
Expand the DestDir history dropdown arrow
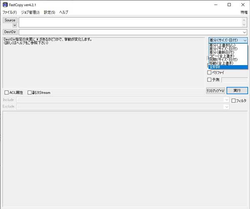[245, 33]
